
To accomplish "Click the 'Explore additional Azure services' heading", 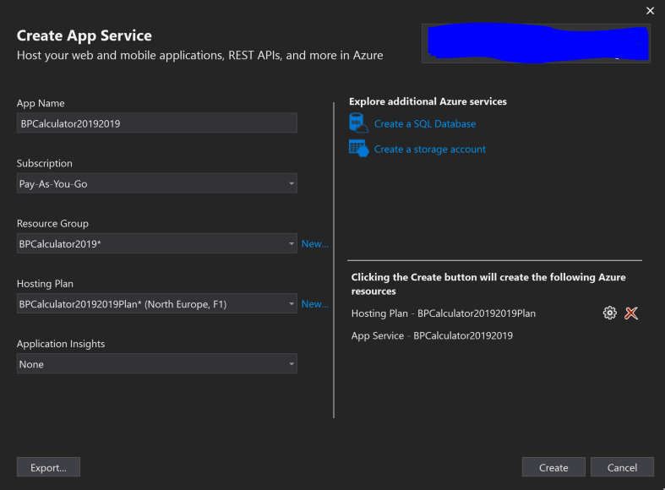I will (x=428, y=101).
